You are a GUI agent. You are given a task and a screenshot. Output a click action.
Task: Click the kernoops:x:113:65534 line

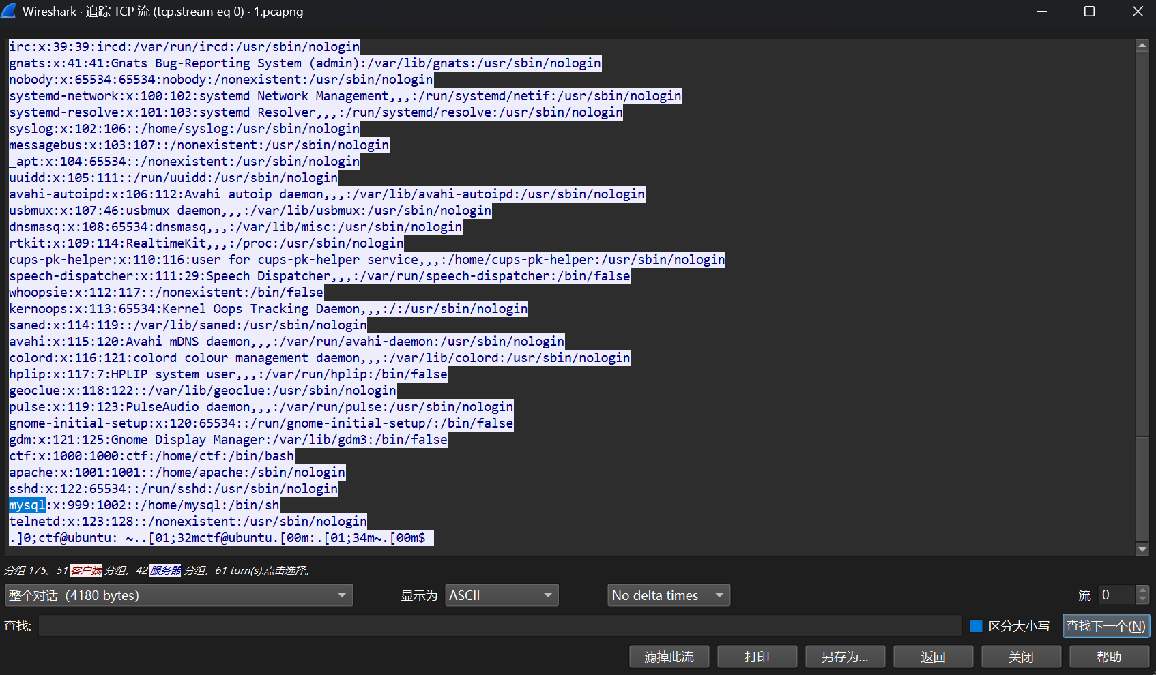click(x=268, y=309)
